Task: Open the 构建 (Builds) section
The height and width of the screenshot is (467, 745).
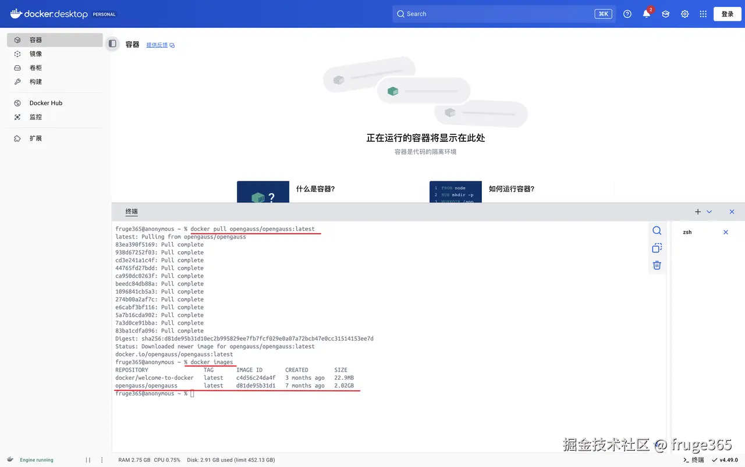Action: (x=35, y=81)
